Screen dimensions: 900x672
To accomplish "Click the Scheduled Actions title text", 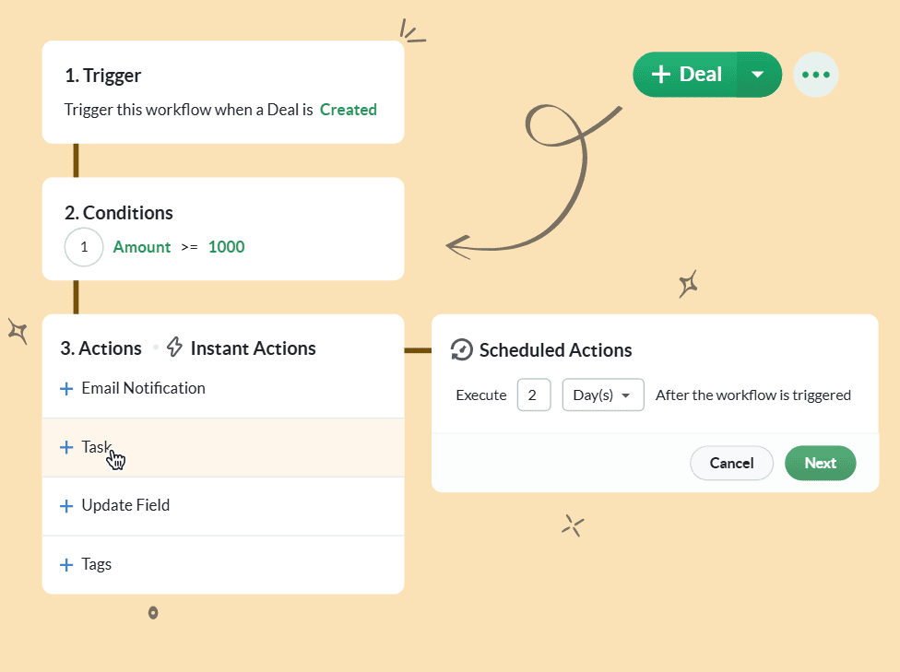I will [556, 350].
